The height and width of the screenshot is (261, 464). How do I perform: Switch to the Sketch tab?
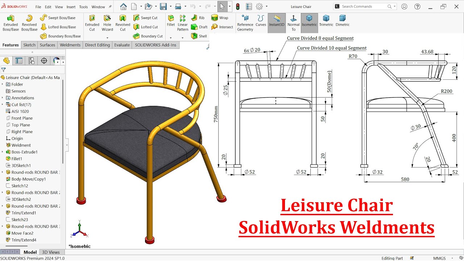[x=29, y=45]
